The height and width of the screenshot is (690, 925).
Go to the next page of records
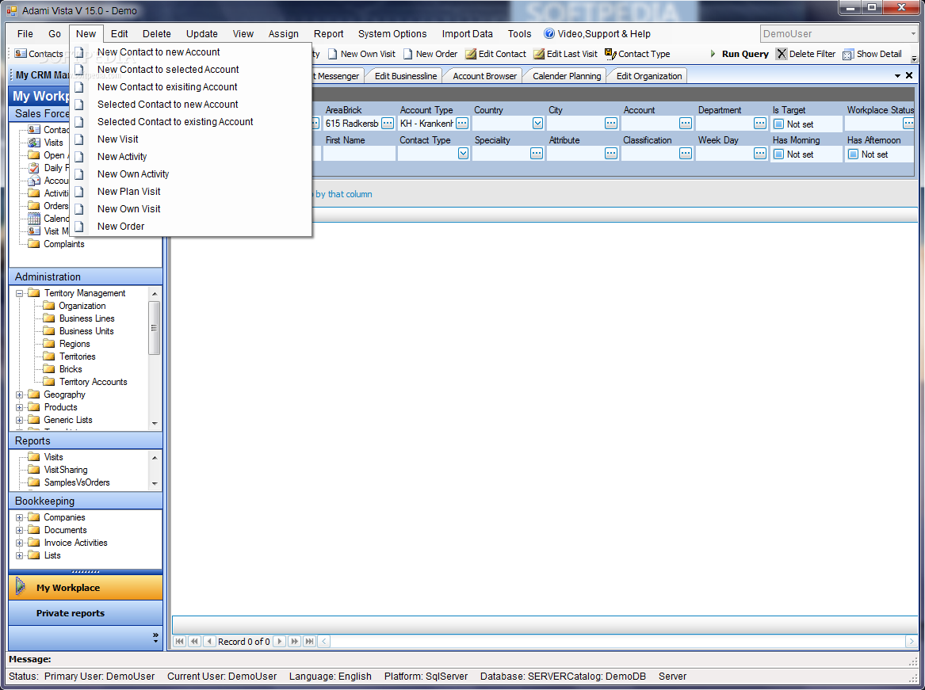tap(294, 641)
